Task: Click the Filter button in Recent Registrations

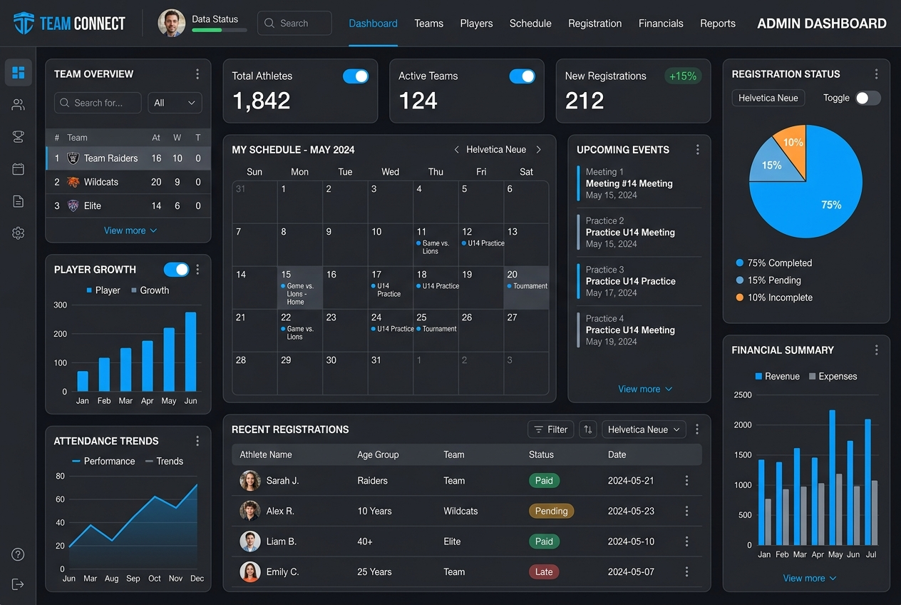Action: pyautogui.click(x=550, y=429)
